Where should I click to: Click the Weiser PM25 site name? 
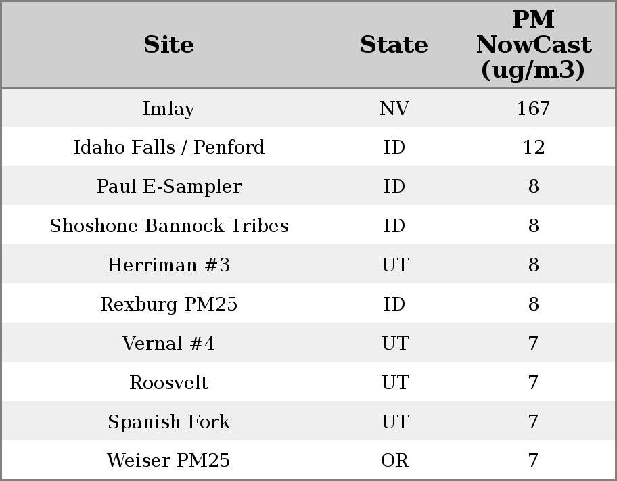168,461
